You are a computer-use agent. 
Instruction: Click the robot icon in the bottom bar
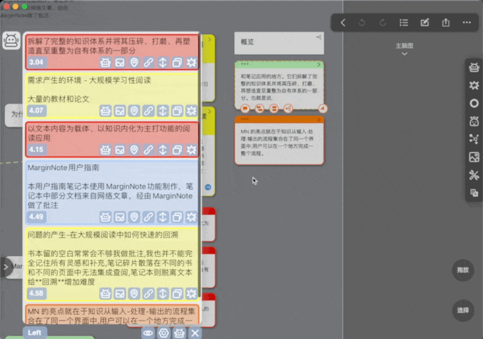tap(179, 333)
